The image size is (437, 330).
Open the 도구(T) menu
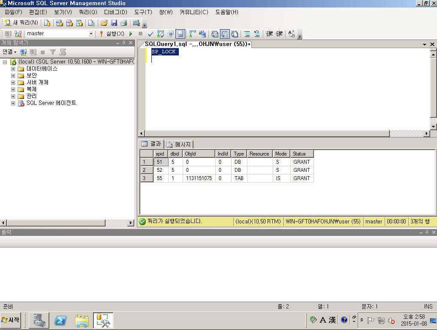143,12
